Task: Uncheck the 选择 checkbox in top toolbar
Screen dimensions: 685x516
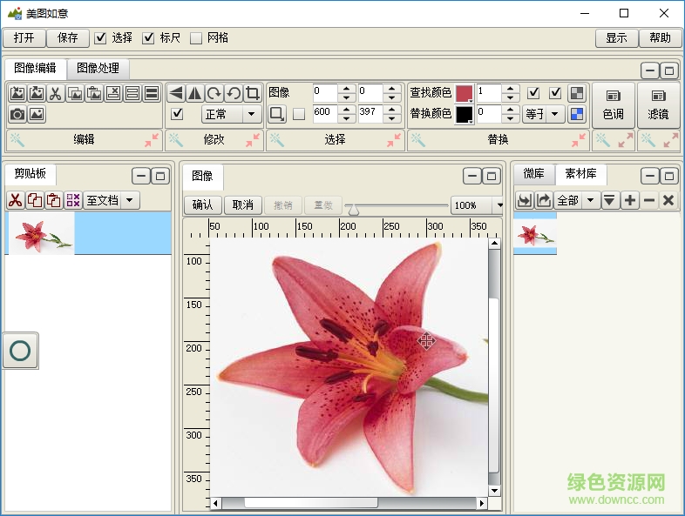Action: [x=100, y=37]
